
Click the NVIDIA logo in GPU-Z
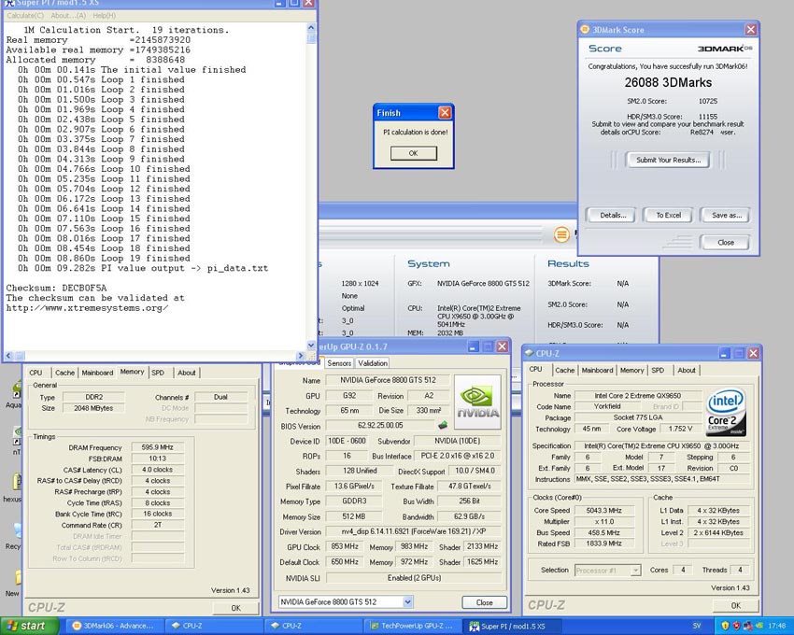click(x=477, y=402)
